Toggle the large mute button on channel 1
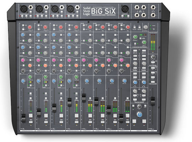This screenshot has height=142, width=192. point(31,116)
